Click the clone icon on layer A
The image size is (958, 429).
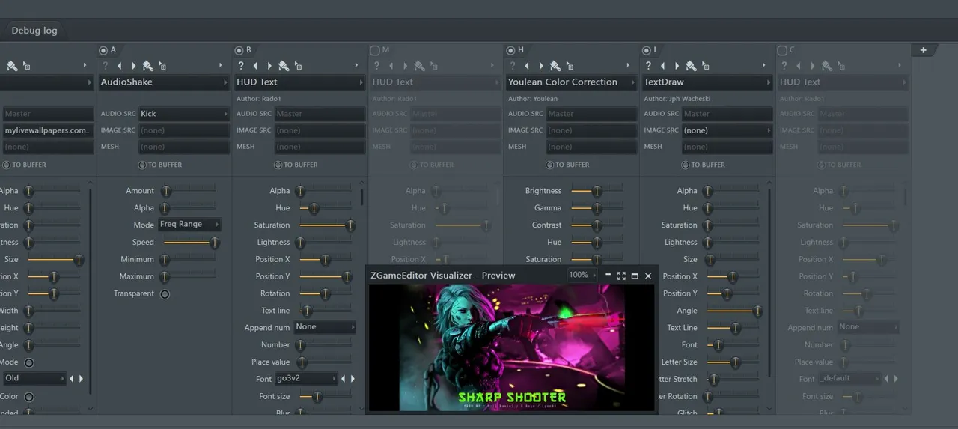[162, 66]
